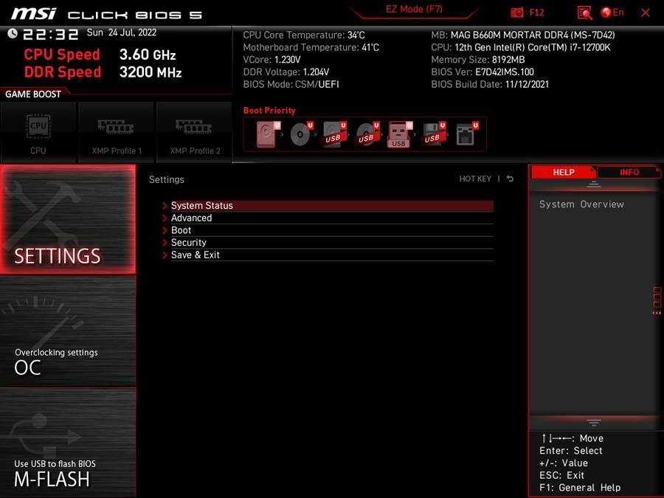Image resolution: width=664 pixels, height=498 pixels.
Task: Click the network boot device icon
Action: point(466,135)
